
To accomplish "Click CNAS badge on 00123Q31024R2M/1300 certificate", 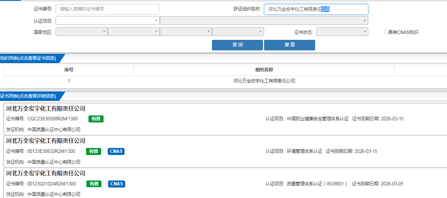I will tap(116, 184).
